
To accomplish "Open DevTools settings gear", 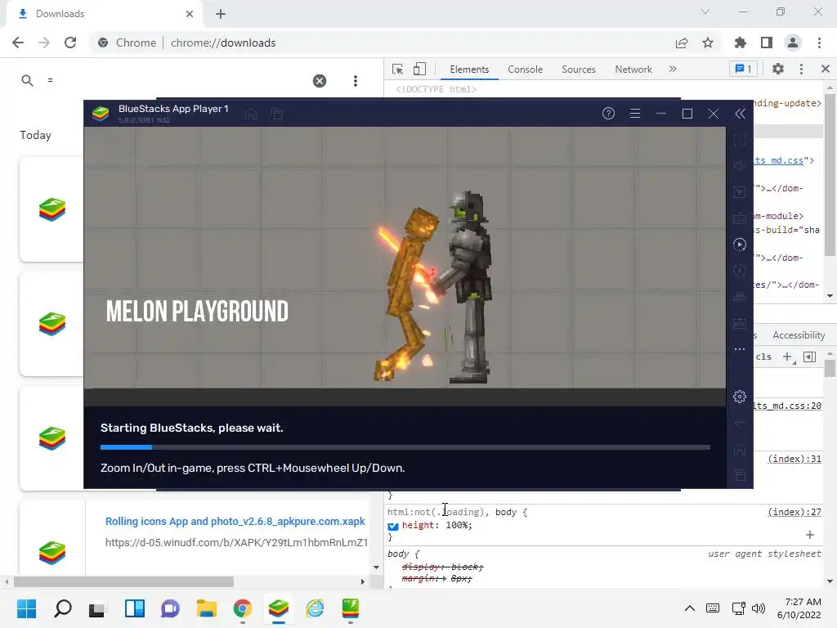I will click(x=778, y=69).
